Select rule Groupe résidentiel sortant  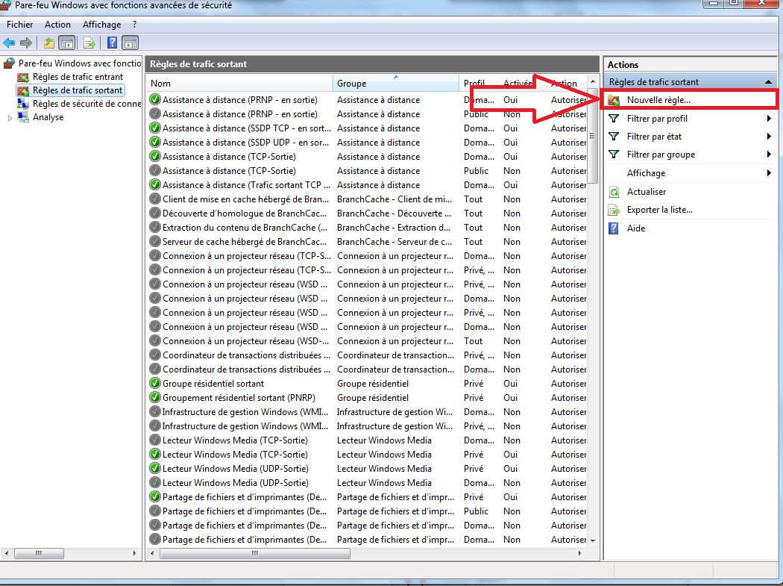pyautogui.click(x=213, y=384)
